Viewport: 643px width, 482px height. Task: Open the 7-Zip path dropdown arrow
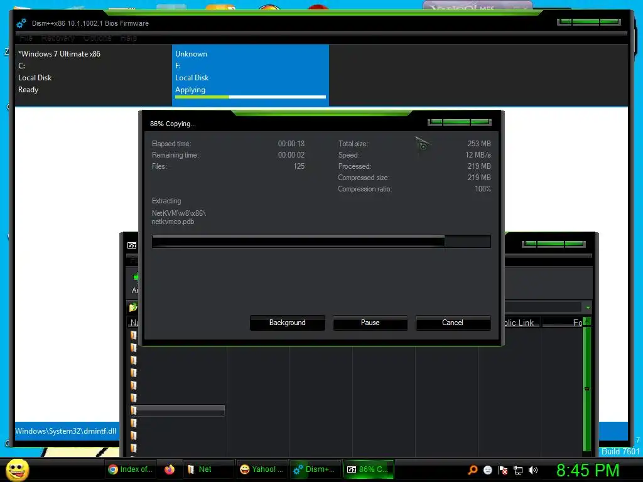pos(588,308)
